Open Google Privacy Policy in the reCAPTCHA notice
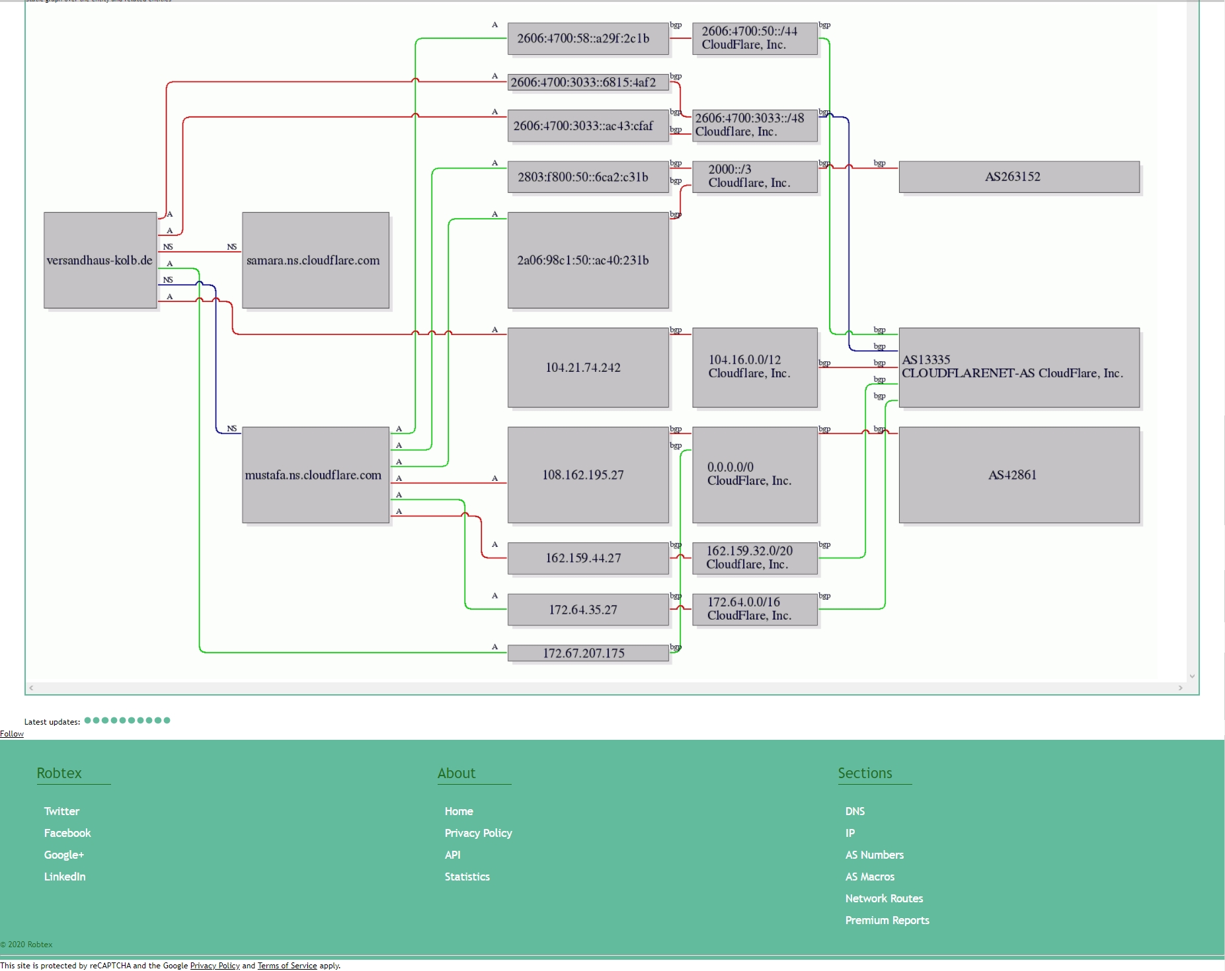Screen dimensions: 1225x971 point(215,966)
